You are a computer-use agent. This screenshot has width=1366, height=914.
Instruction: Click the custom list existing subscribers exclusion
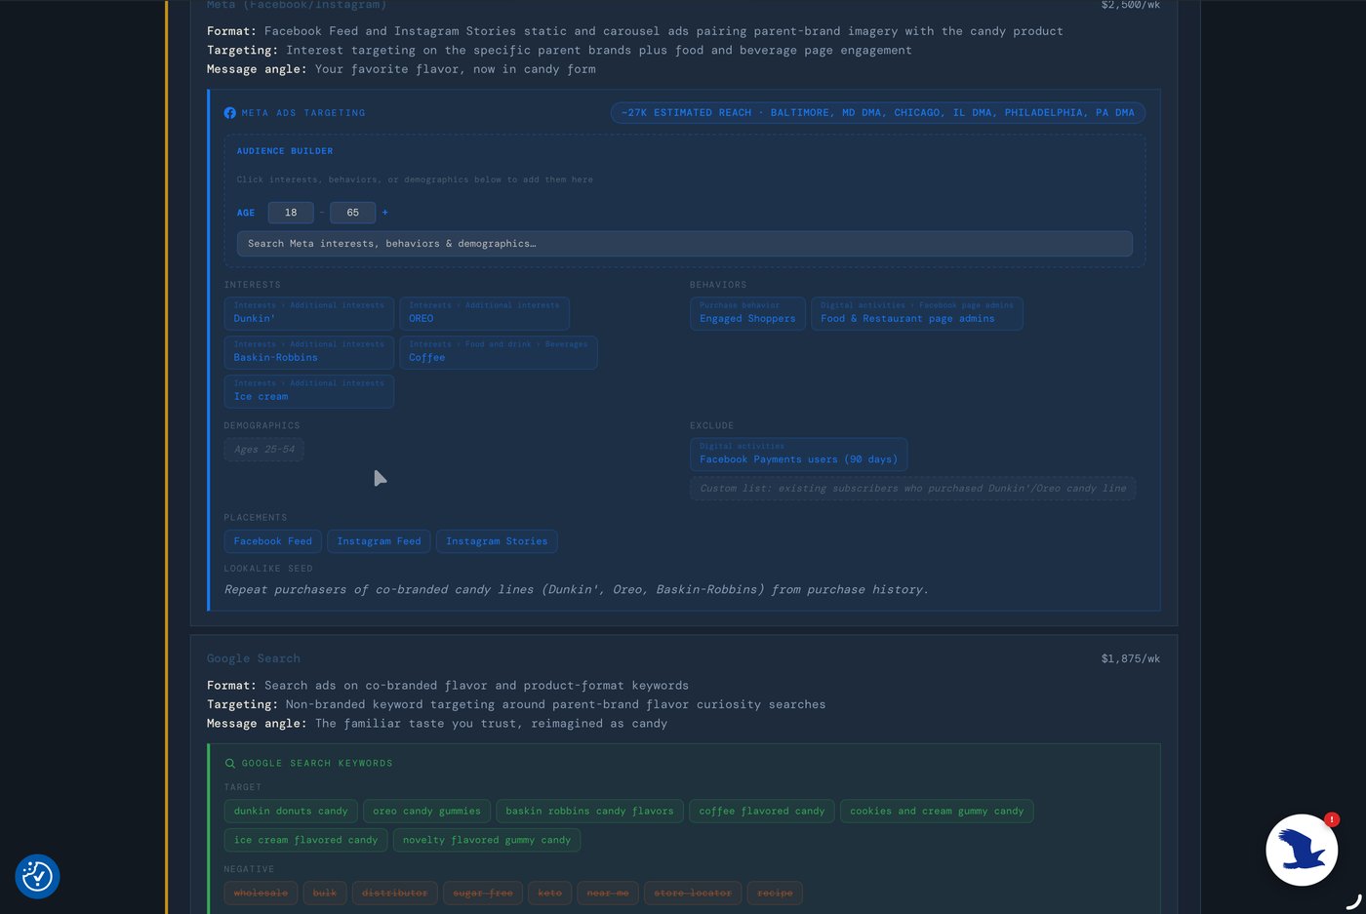click(x=912, y=489)
